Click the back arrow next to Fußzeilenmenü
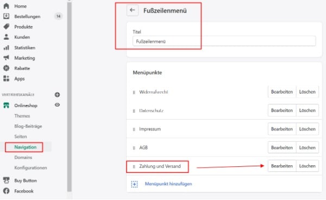This screenshot has height=200, width=326. click(x=132, y=10)
